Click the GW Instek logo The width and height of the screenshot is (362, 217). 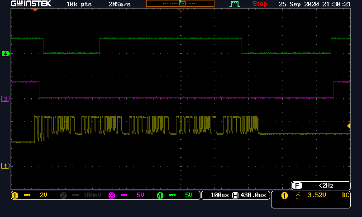31,4
